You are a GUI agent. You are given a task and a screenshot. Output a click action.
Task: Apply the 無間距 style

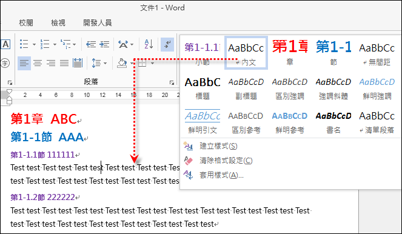tap(377, 53)
